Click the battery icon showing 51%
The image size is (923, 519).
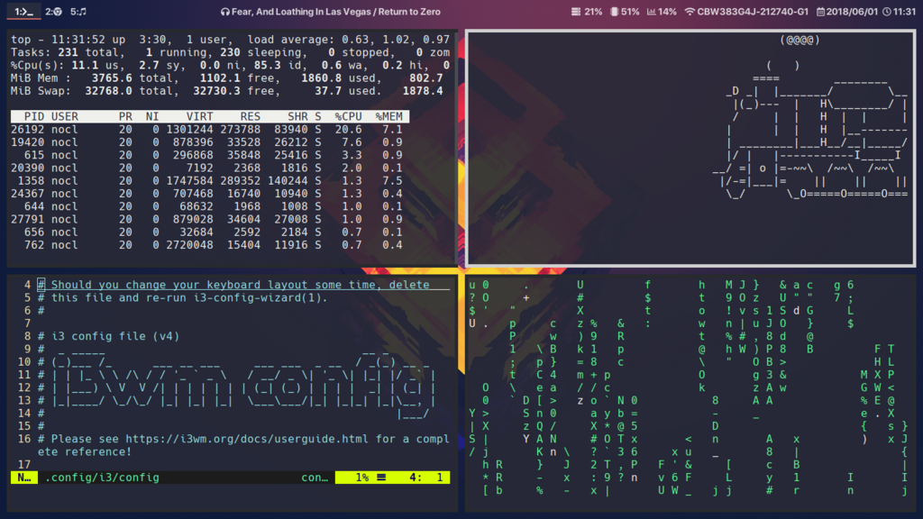pos(615,12)
